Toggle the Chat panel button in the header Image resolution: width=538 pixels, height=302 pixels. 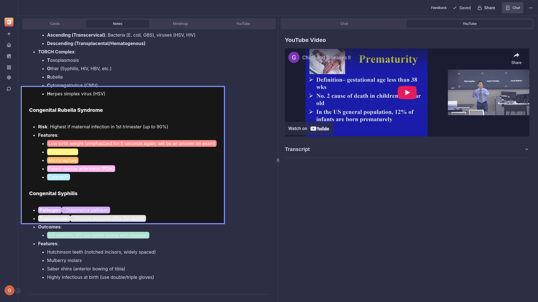pyautogui.click(x=513, y=8)
